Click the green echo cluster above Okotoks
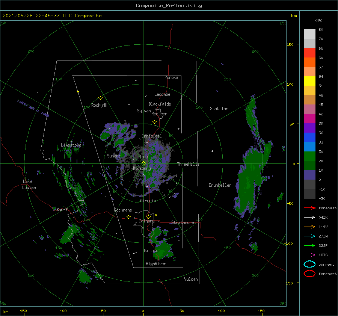This screenshot has width=338, height=316. coord(156,234)
